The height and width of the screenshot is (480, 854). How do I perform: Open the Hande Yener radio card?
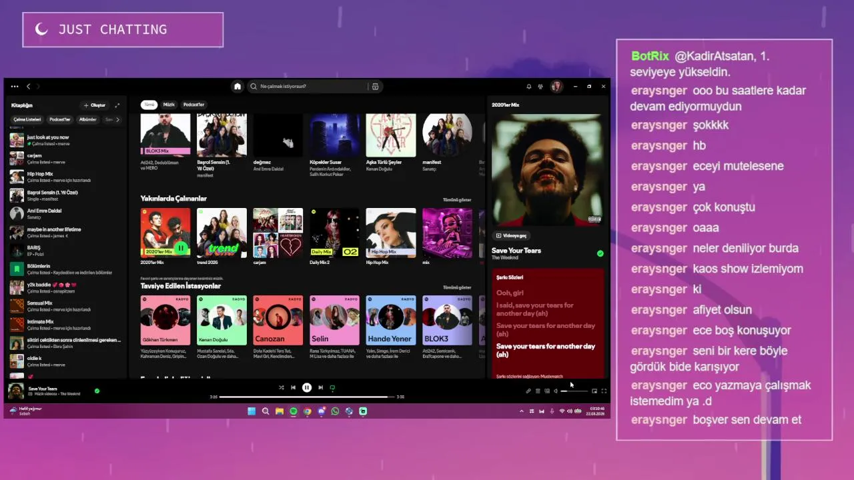tap(391, 327)
